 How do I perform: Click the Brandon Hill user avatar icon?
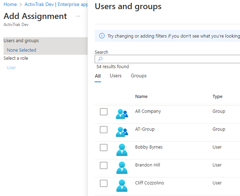[x=122, y=168]
